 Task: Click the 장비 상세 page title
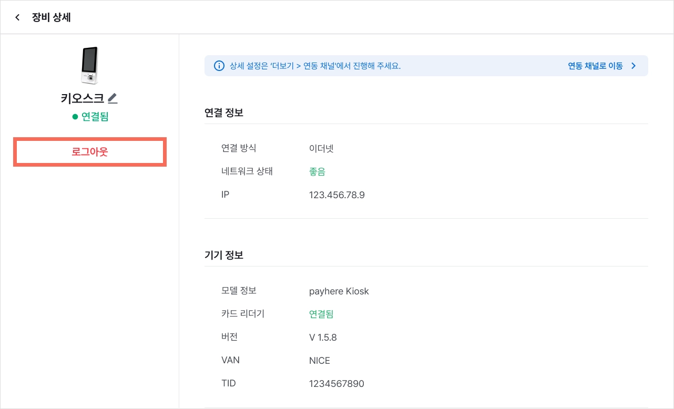pyautogui.click(x=52, y=17)
